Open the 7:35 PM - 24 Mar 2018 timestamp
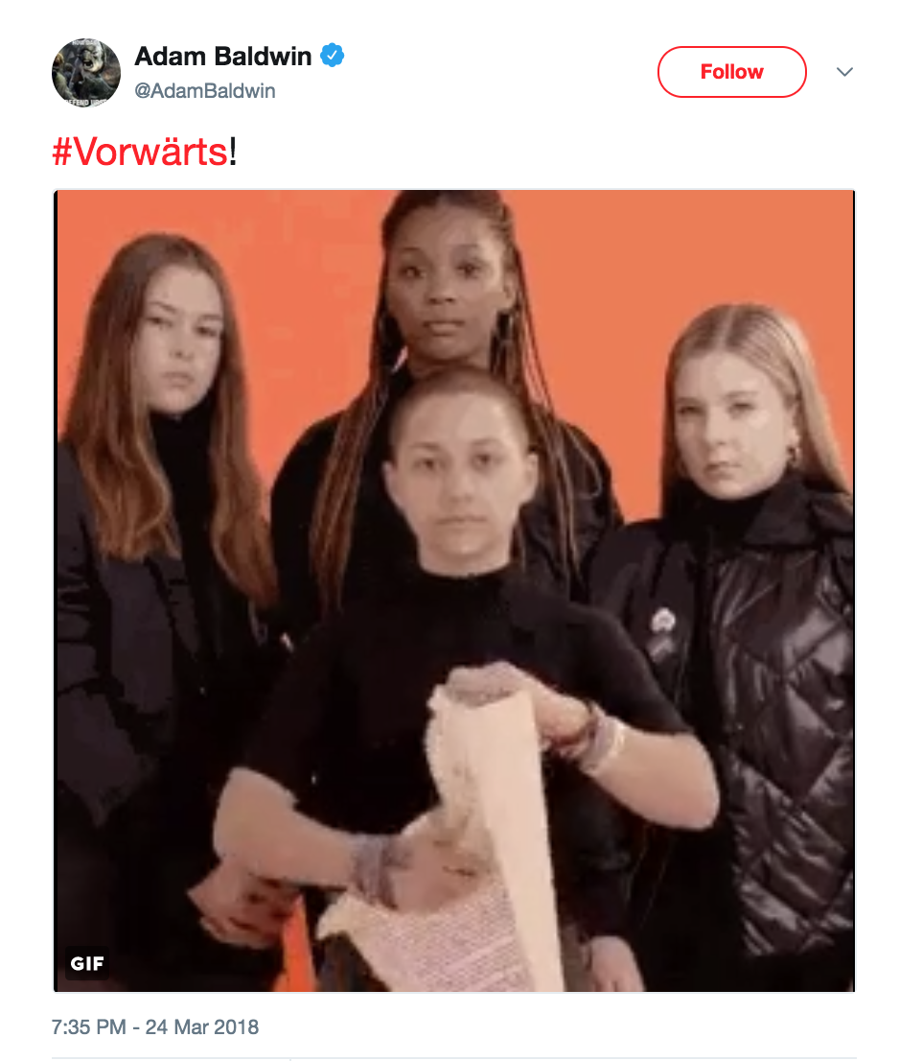The width and height of the screenshot is (899, 1061). [x=155, y=1026]
